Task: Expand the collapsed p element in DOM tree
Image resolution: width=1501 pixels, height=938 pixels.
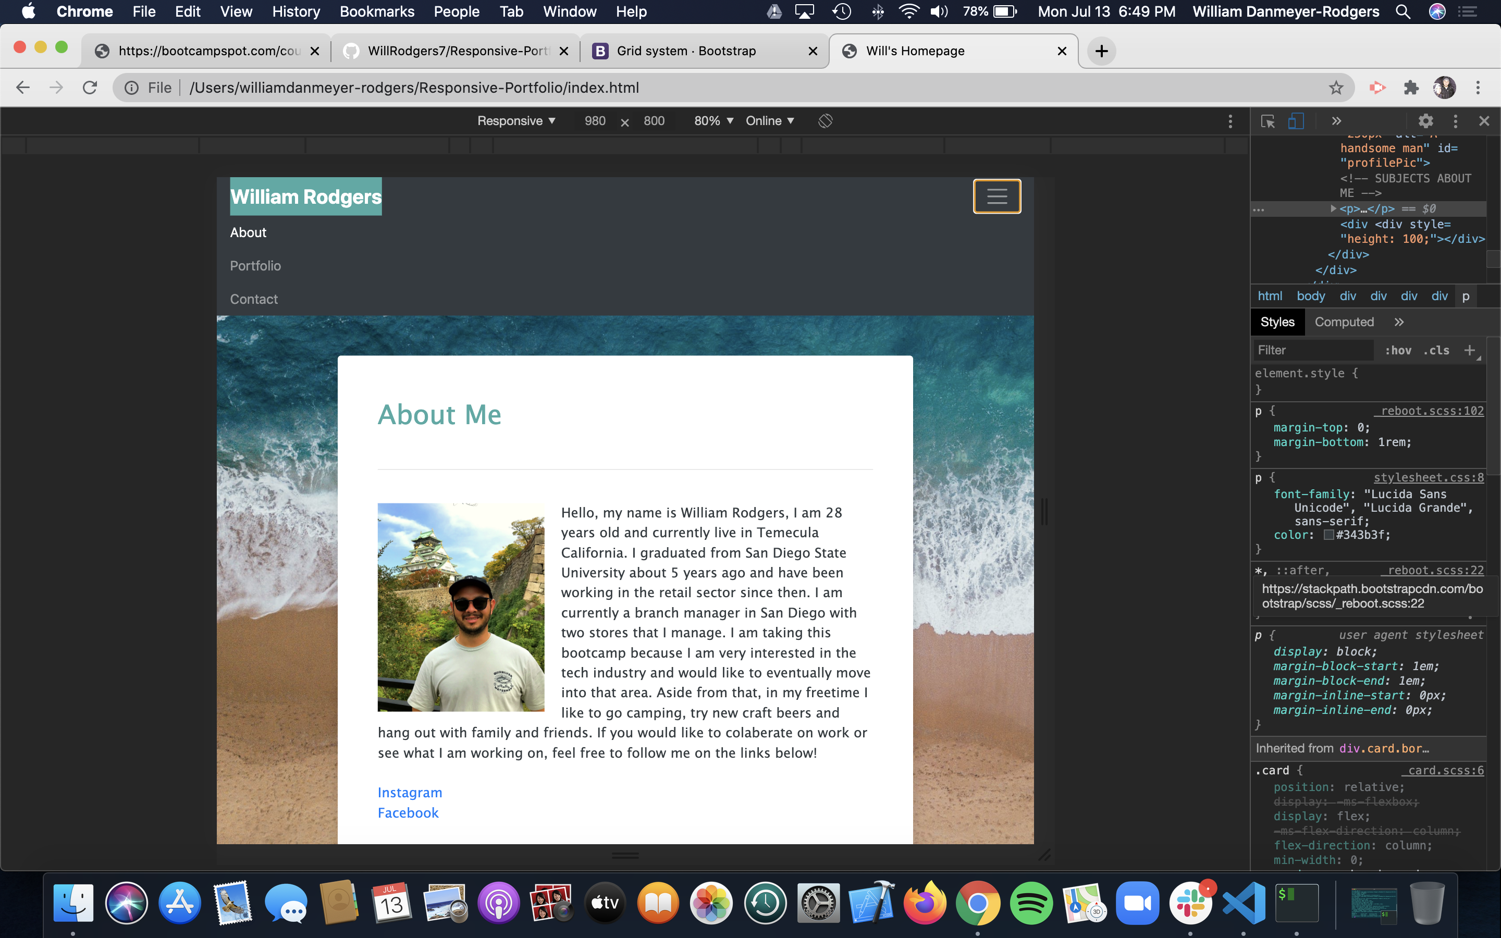Action: 1334,208
